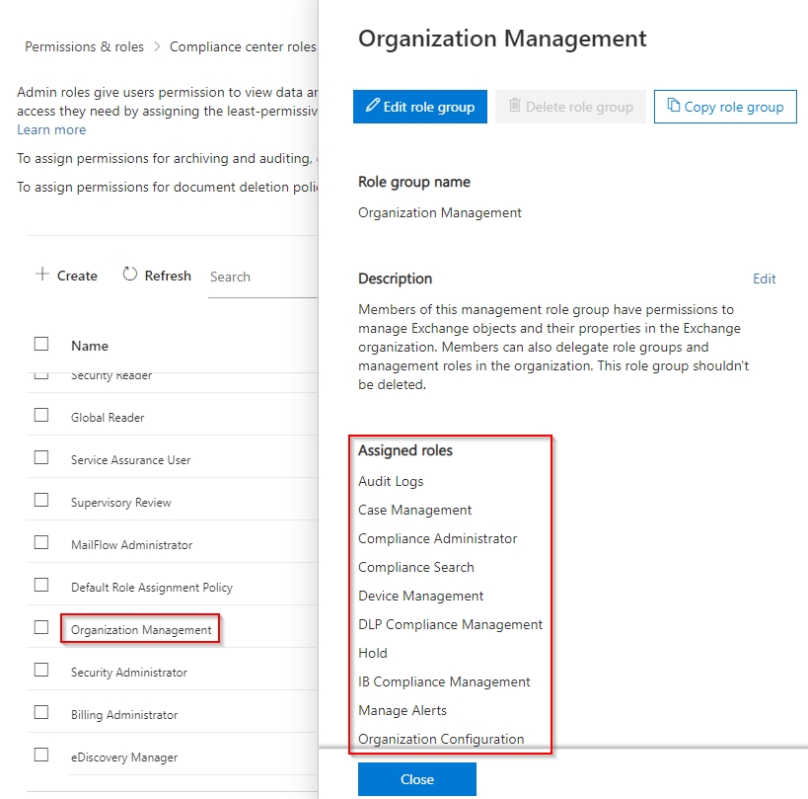Click the Copy role group icon
The image size is (808, 799).
673,106
